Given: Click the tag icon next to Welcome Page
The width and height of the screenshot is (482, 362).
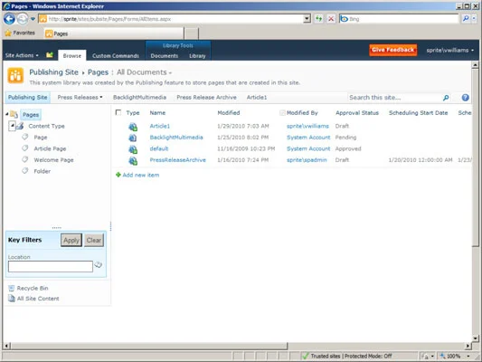Looking at the screenshot, I should 25,159.
